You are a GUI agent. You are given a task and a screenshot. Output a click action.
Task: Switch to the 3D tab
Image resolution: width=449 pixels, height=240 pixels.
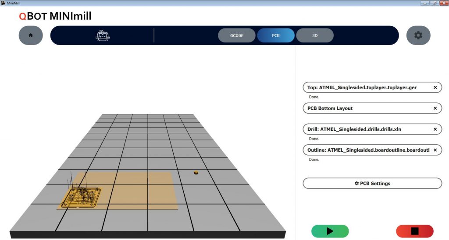tap(315, 35)
